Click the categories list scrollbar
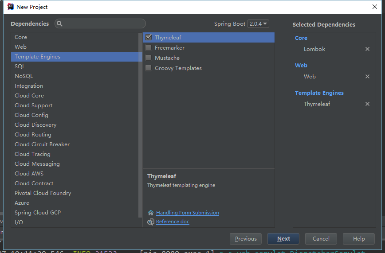The image size is (385, 253). 140,125
